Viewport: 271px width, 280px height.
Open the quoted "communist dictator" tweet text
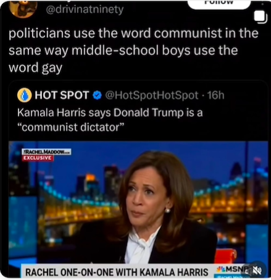[110, 120]
